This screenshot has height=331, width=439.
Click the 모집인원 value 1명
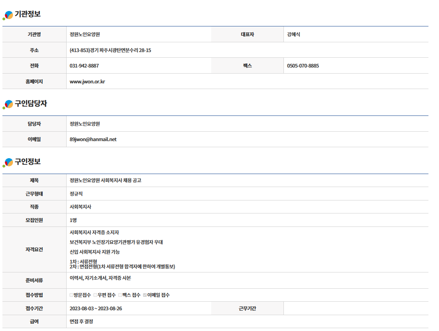[73, 220]
